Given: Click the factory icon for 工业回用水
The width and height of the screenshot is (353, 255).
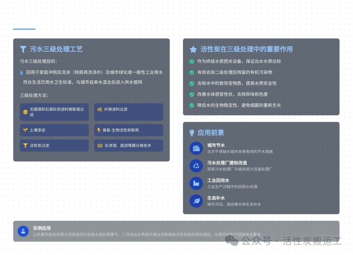Looking at the screenshot, I should [x=196, y=183].
